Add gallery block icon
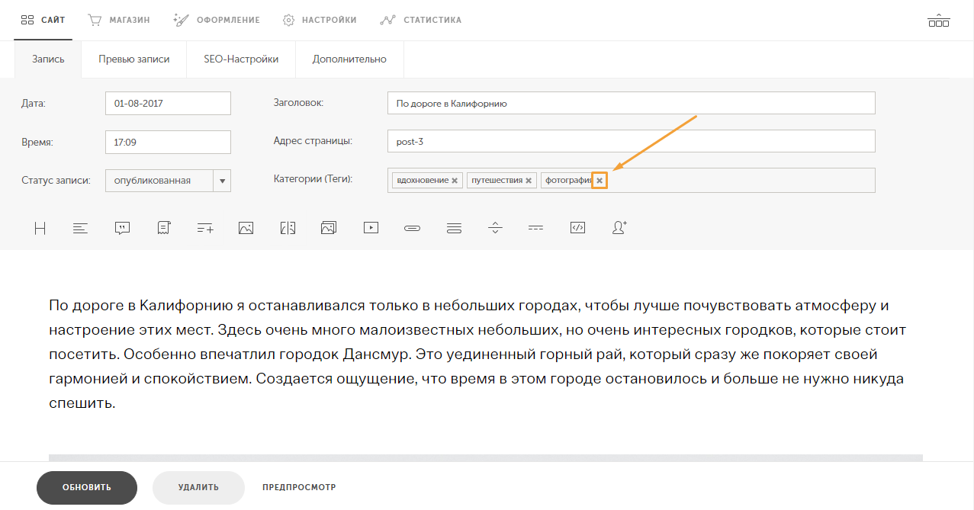974x510 pixels. click(329, 227)
